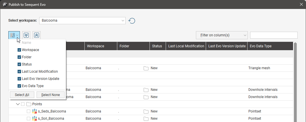Click the folder icon in the Triangle mesh row
Viewport: 306px width, 122px height.
click(146, 68)
